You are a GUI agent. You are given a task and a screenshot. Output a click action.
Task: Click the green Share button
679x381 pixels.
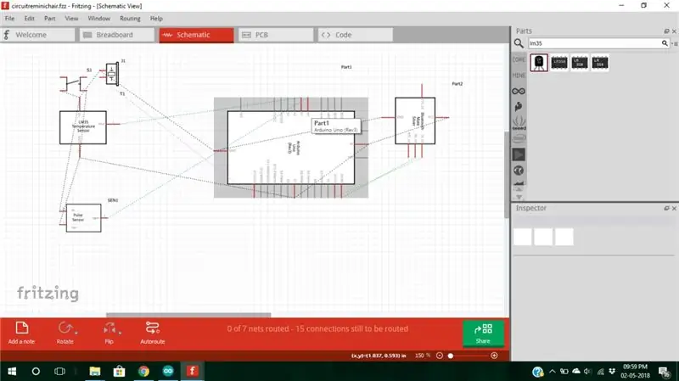[483, 333]
